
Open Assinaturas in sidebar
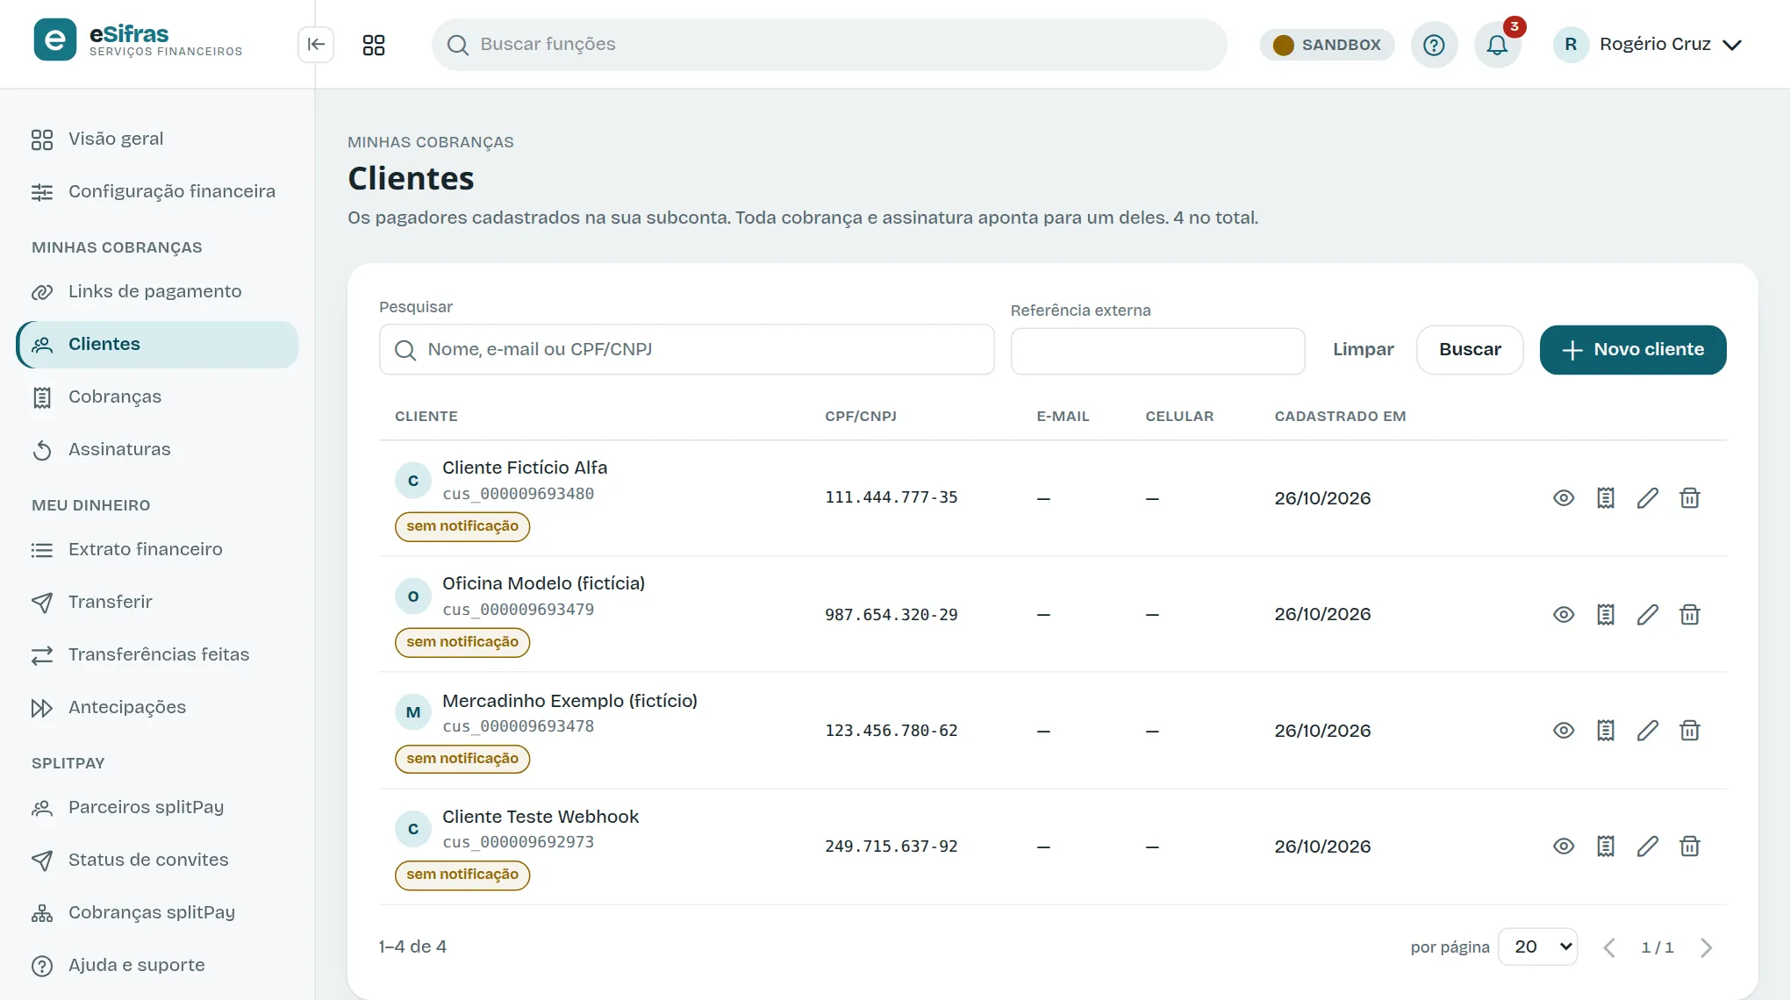(x=157, y=450)
